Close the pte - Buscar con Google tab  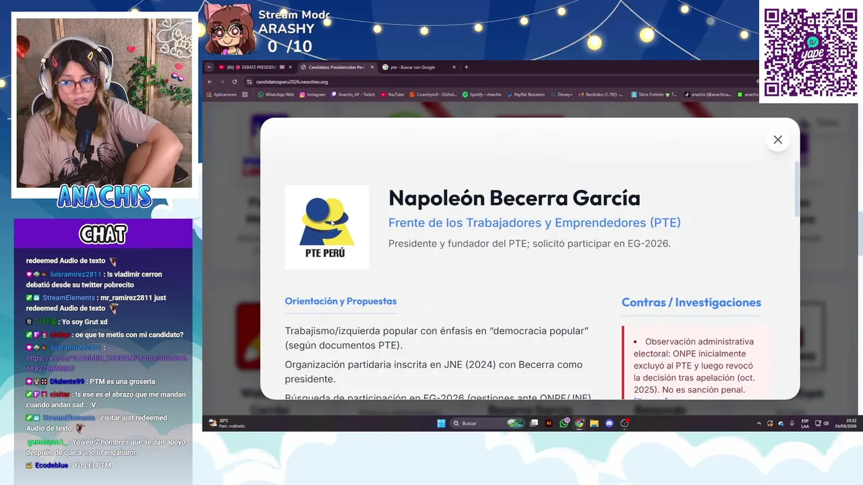pyautogui.click(x=454, y=67)
